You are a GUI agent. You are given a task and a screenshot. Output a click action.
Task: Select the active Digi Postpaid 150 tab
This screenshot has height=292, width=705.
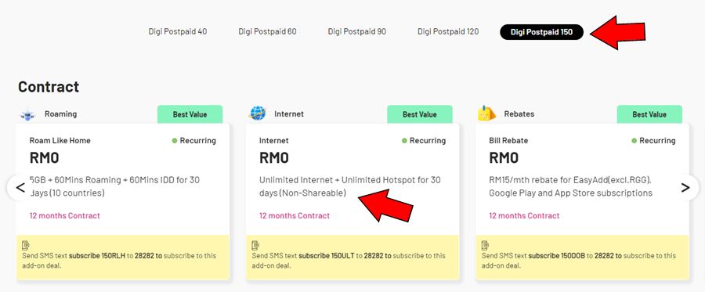point(542,32)
